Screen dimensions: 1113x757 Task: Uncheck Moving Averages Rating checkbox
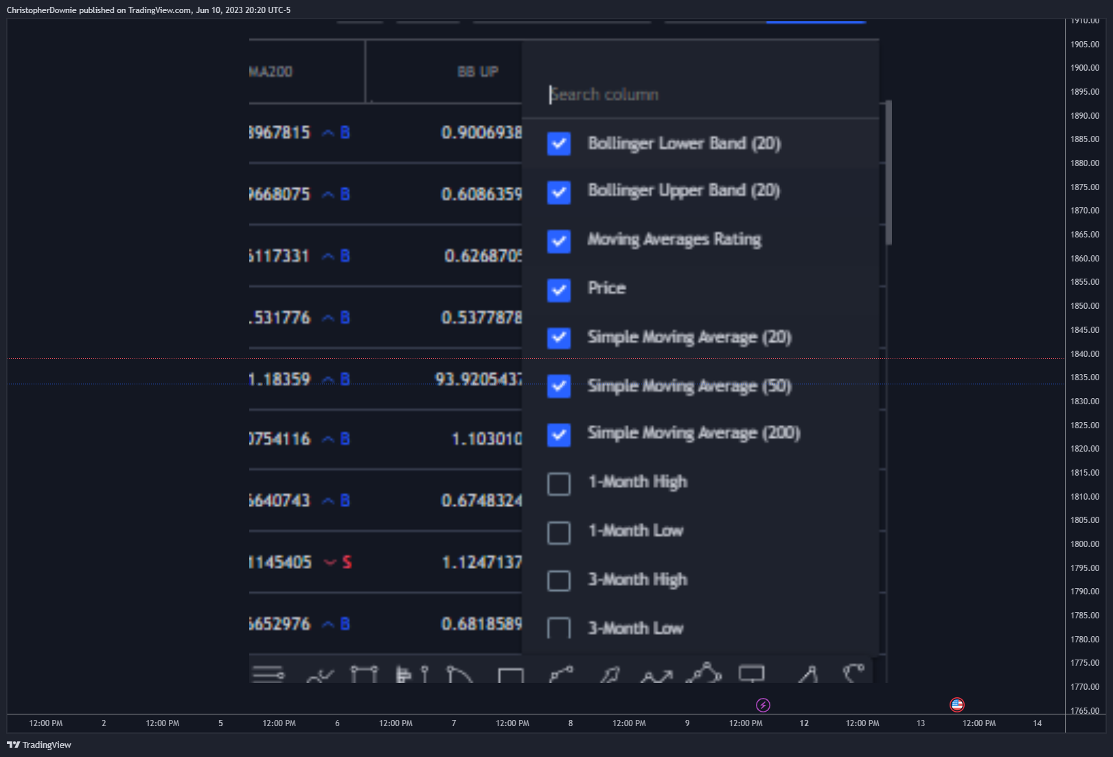[x=559, y=241]
